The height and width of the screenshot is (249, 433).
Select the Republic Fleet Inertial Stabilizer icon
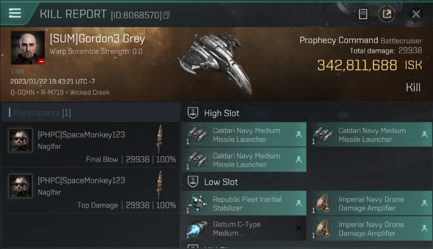197,203
